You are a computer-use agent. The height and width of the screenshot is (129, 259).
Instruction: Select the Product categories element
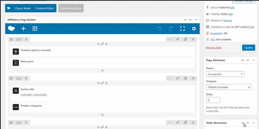(x=102, y=107)
